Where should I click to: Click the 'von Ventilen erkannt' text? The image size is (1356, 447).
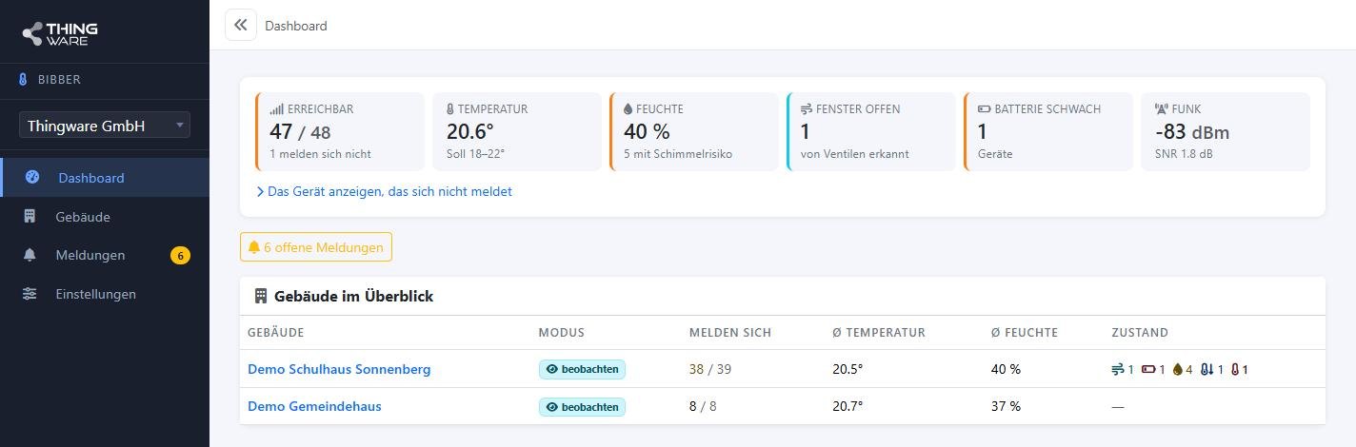pos(854,153)
